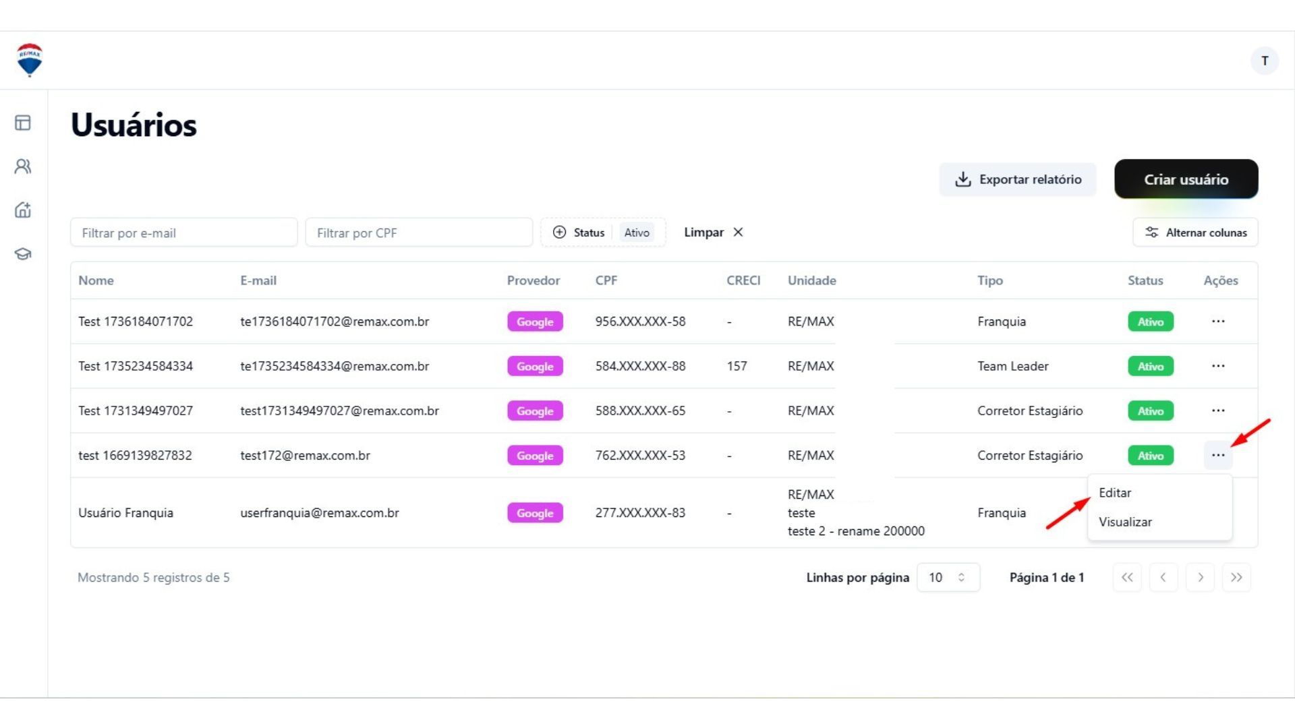Go to first page double-chevron

click(1127, 577)
